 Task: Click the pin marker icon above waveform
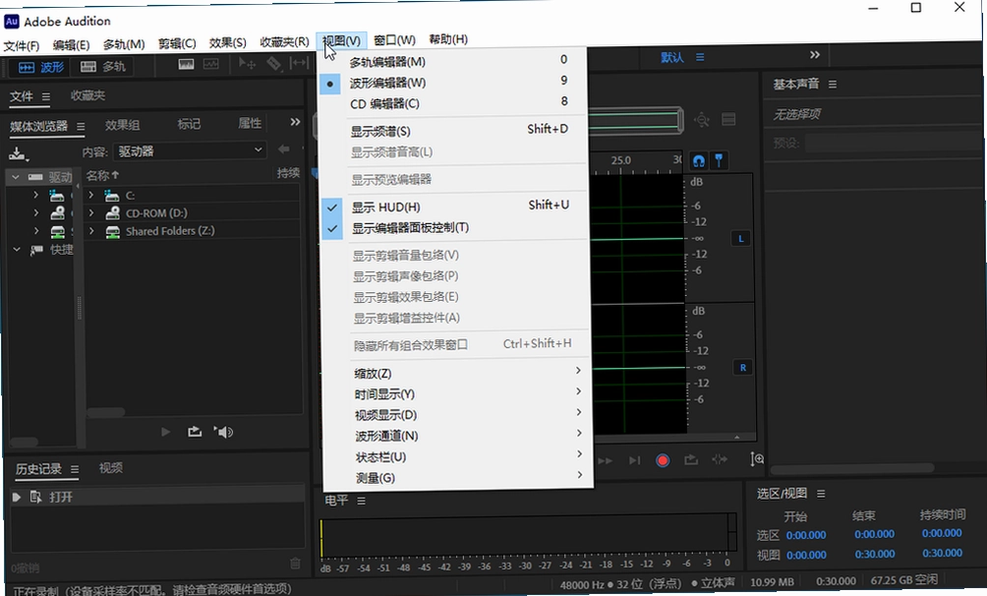pos(719,160)
